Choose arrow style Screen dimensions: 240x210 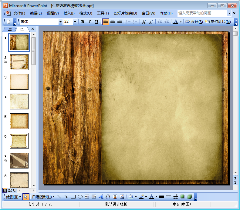[x=176, y=197]
